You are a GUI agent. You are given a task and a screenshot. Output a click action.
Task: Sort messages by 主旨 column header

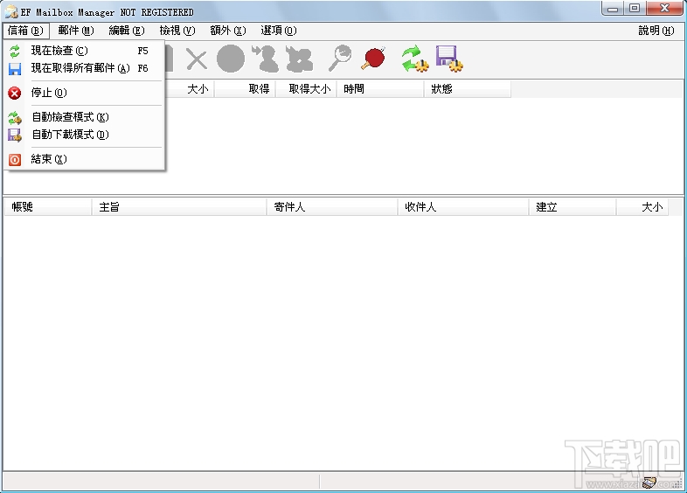pyautogui.click(x=179, y=207)
